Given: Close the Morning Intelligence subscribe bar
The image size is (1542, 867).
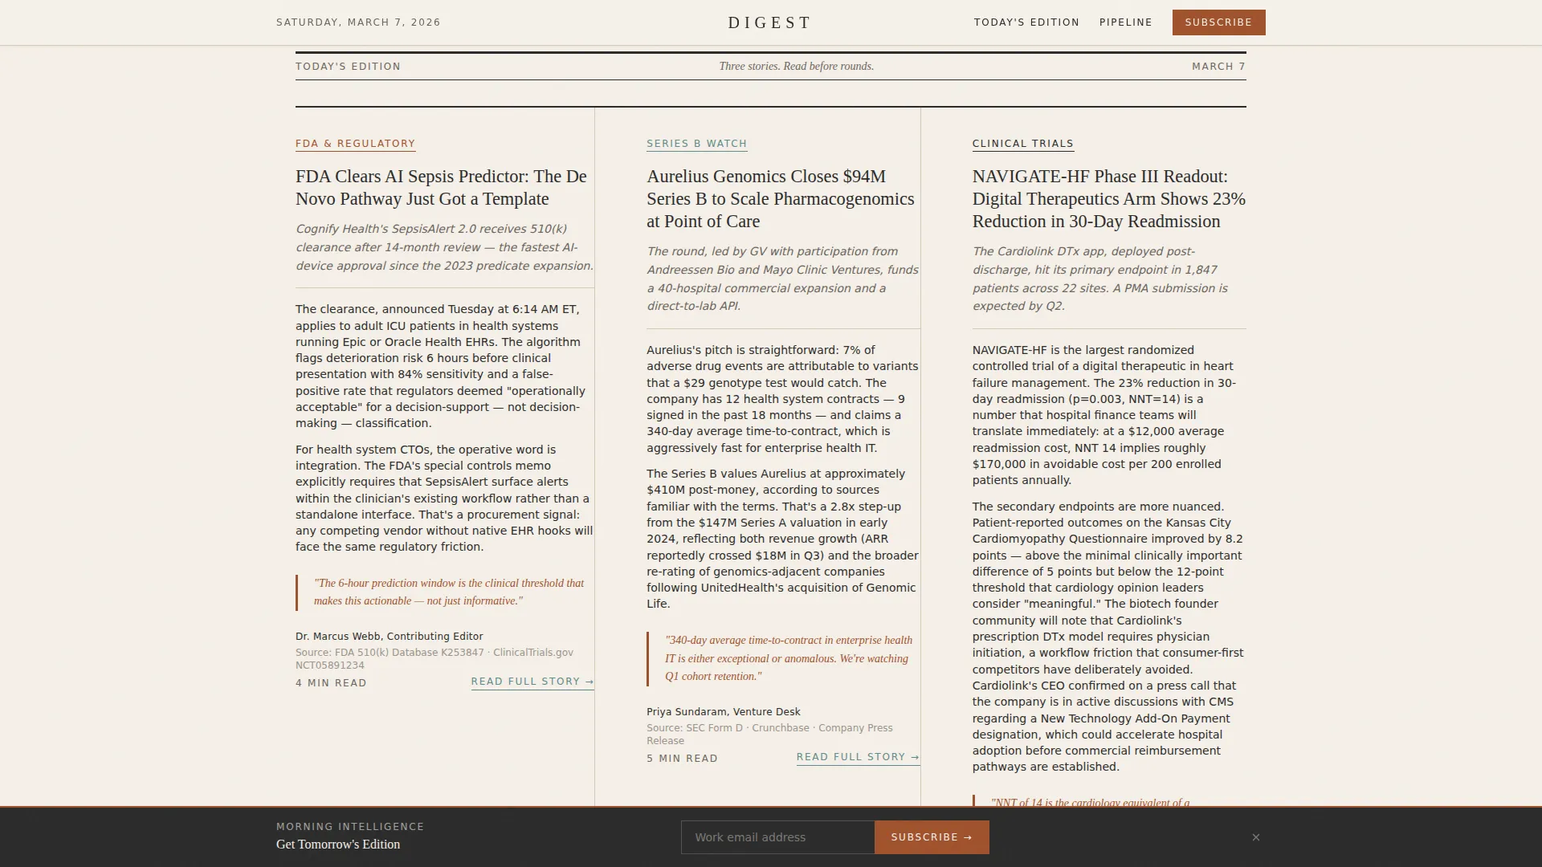Looking at the screenshot, I should (x=1255, y=837).
